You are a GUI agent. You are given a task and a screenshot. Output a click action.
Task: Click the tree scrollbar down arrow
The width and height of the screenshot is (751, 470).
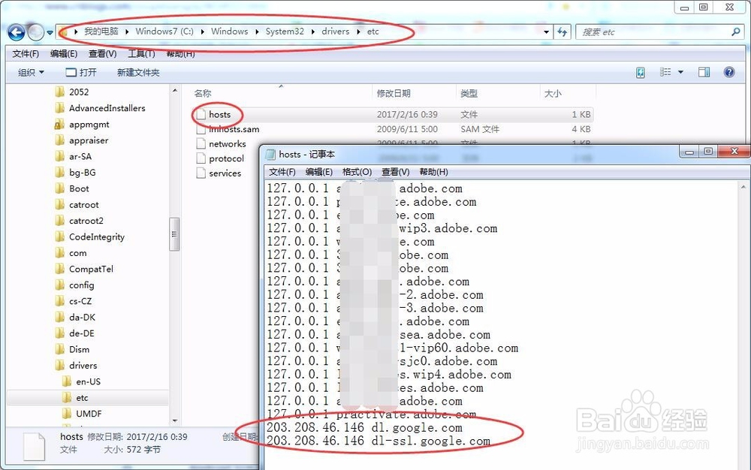pyautogui.click(x=175, y=420)
